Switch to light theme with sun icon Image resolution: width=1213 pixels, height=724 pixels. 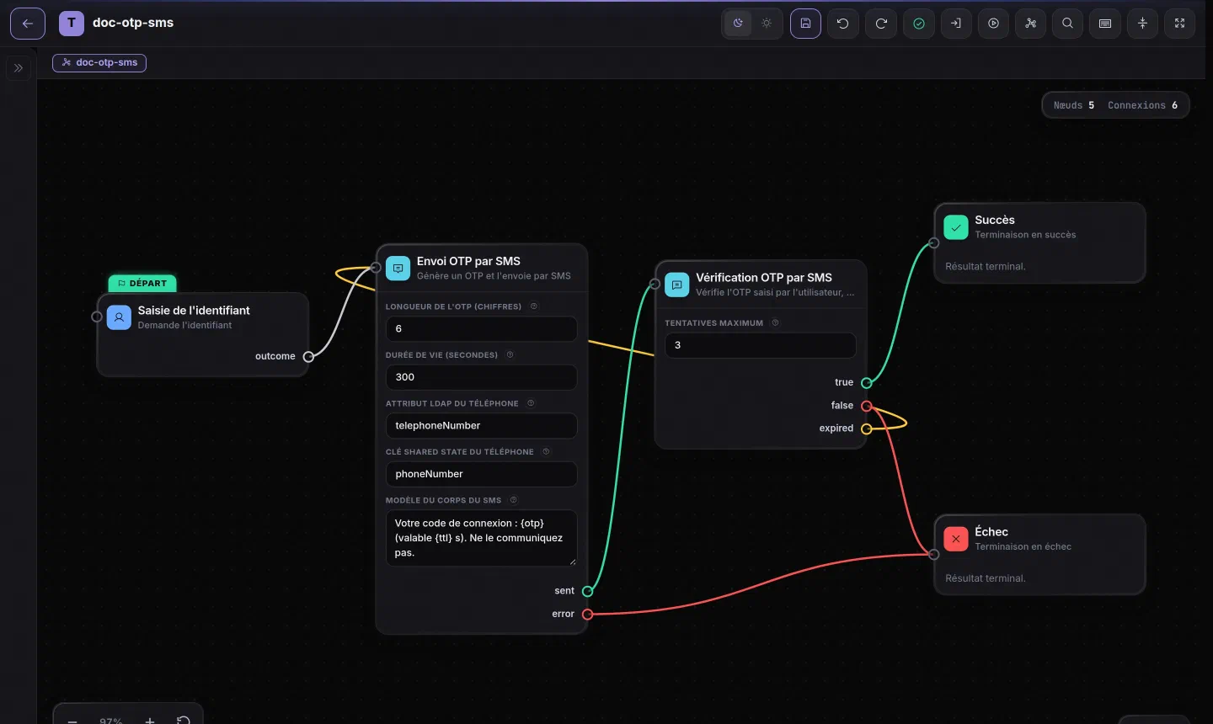coord(767,24)
